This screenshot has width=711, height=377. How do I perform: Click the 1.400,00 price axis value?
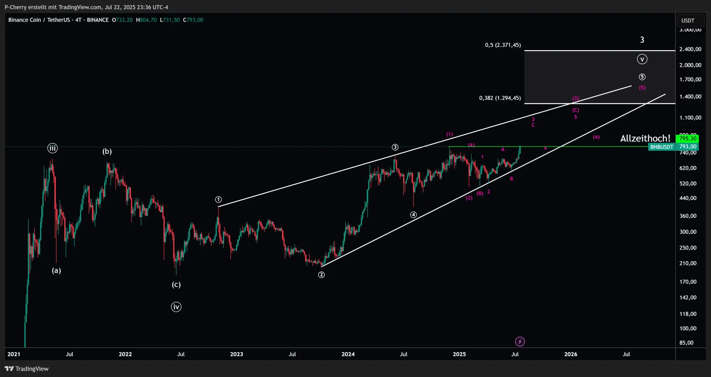[690, 97]
